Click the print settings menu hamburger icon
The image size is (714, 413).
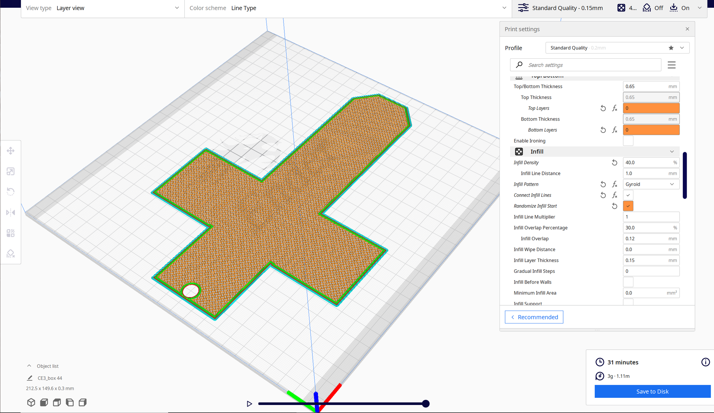(x=671, y=65)
